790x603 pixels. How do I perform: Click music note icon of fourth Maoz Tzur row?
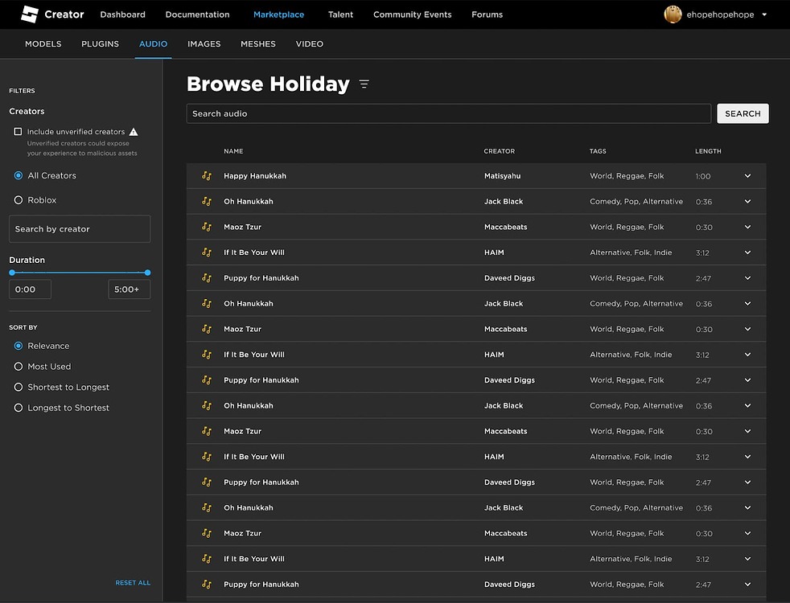(x=207, y=533)
